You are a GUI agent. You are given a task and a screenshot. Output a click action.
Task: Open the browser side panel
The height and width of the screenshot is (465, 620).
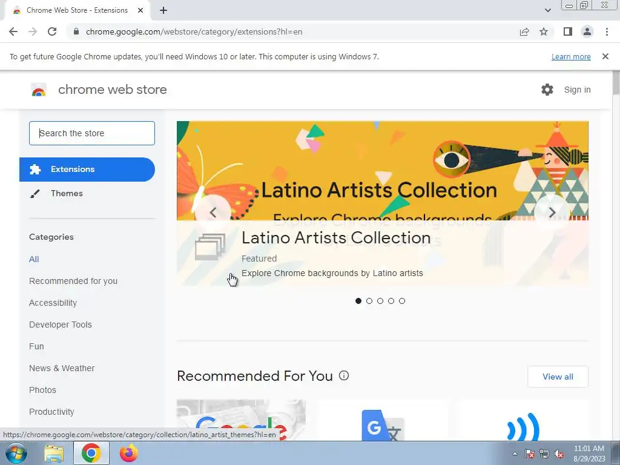click(568, 31)
